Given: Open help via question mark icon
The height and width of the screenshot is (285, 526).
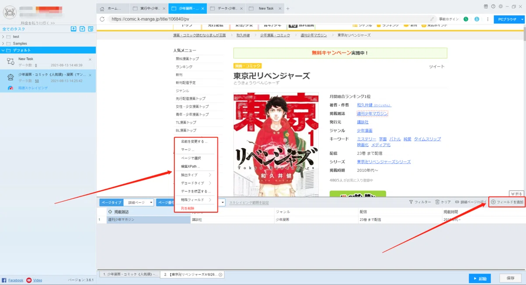Looking at the screenshot, I should [x=493, y=7].
